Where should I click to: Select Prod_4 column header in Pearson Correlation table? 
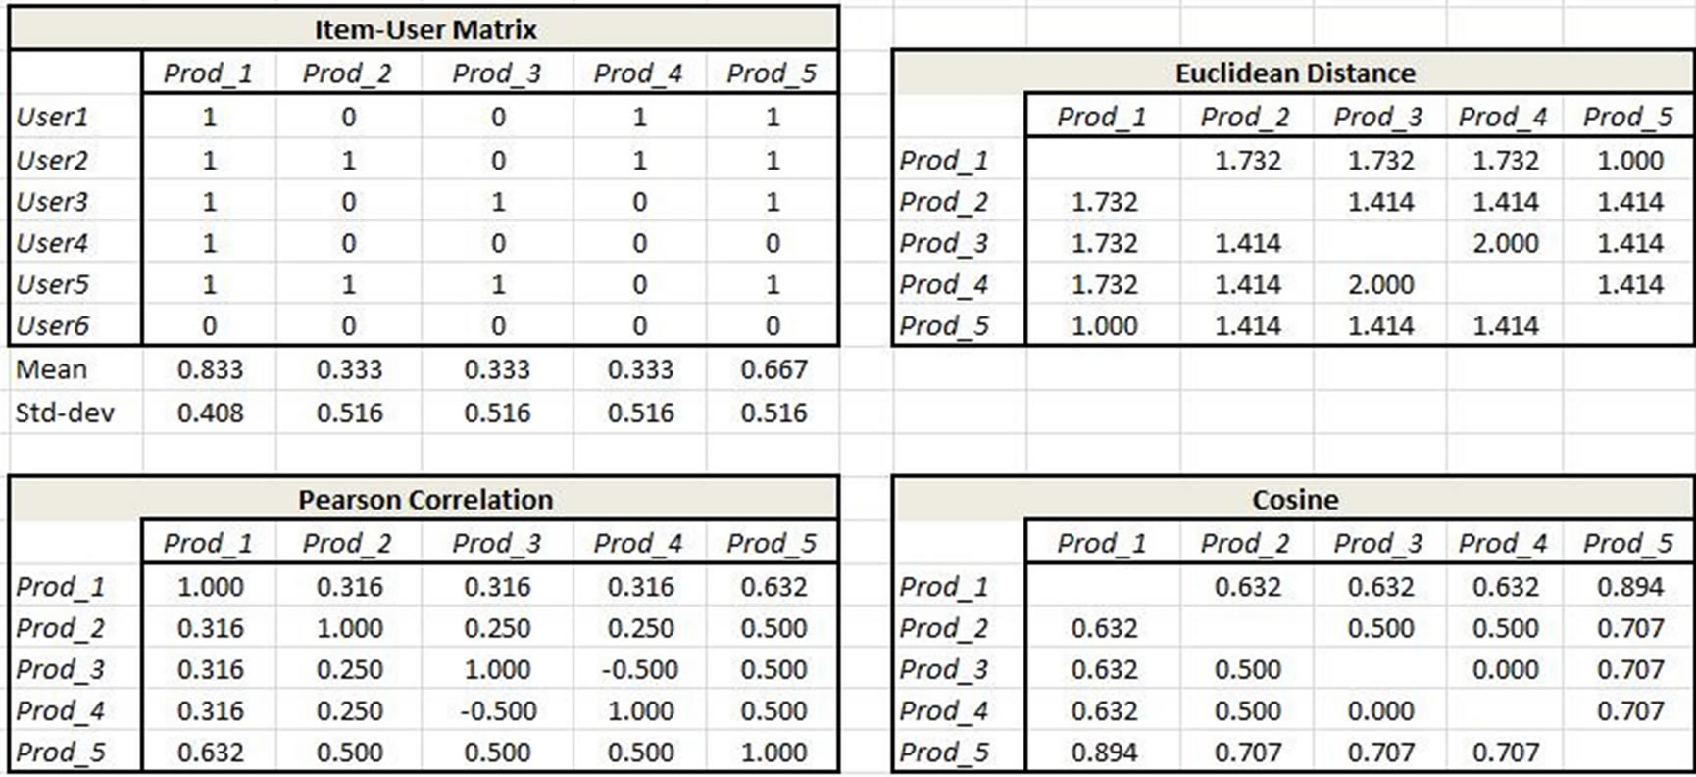pos(638,544)
